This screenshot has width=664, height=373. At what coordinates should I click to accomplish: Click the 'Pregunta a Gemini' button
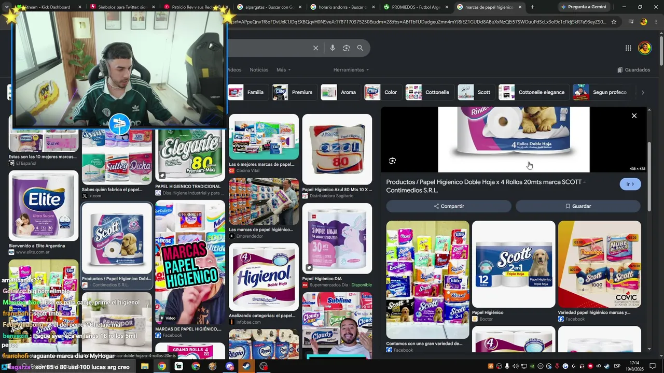point(583,7)
